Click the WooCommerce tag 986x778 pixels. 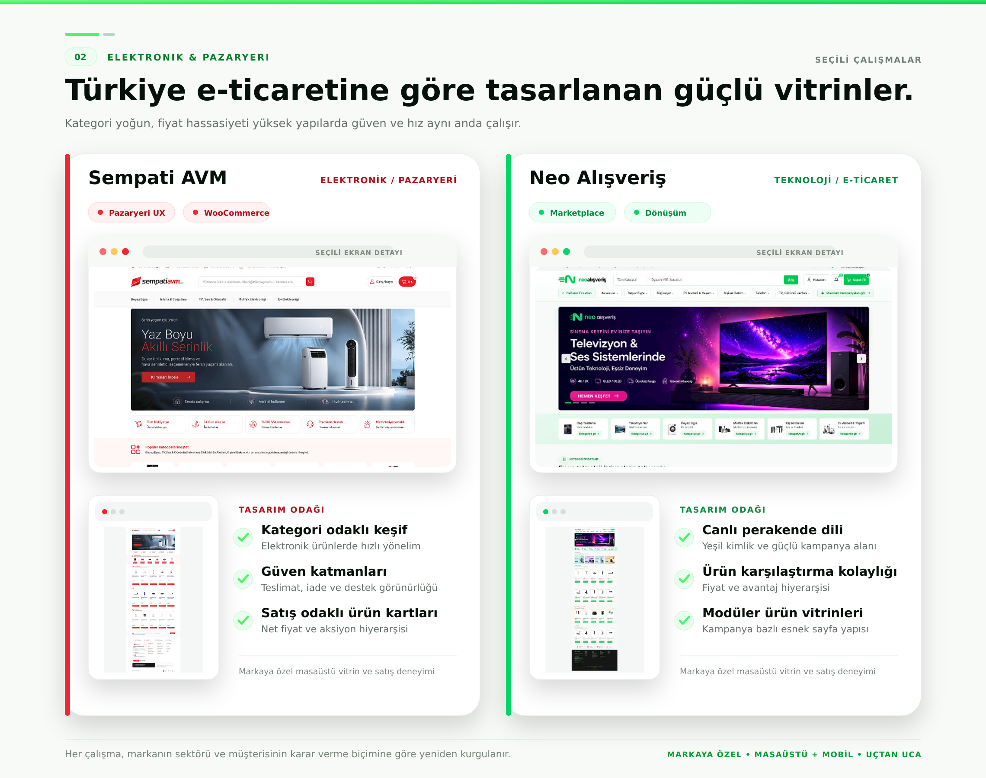(227, 212)
